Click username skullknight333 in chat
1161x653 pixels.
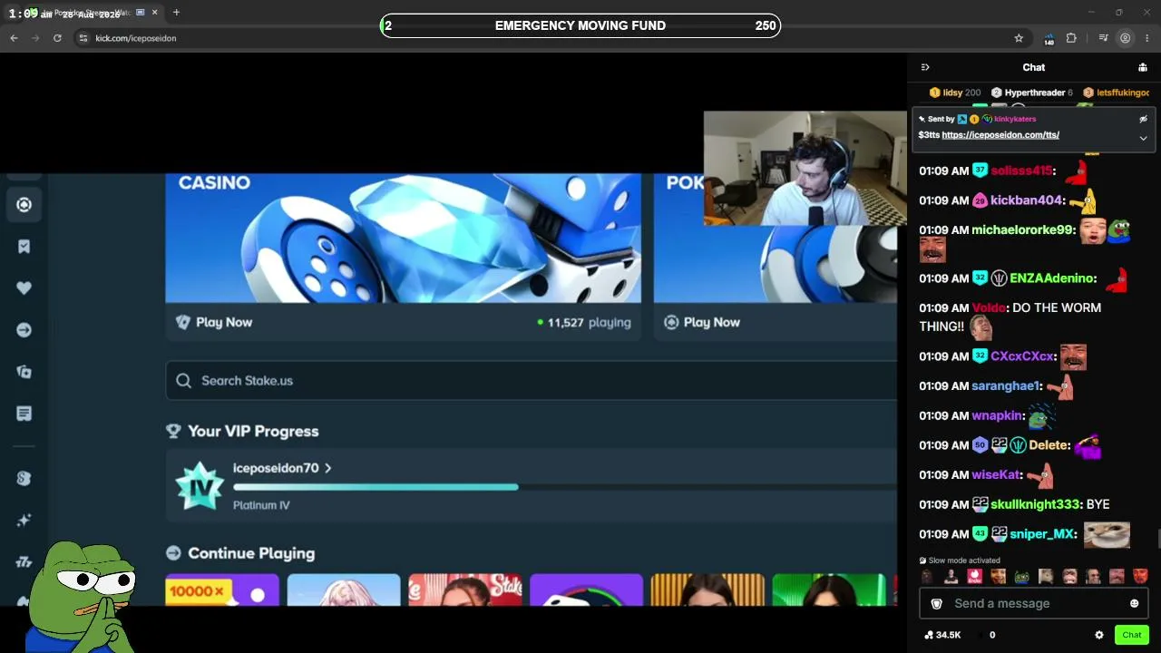[x=1035, y=504]
